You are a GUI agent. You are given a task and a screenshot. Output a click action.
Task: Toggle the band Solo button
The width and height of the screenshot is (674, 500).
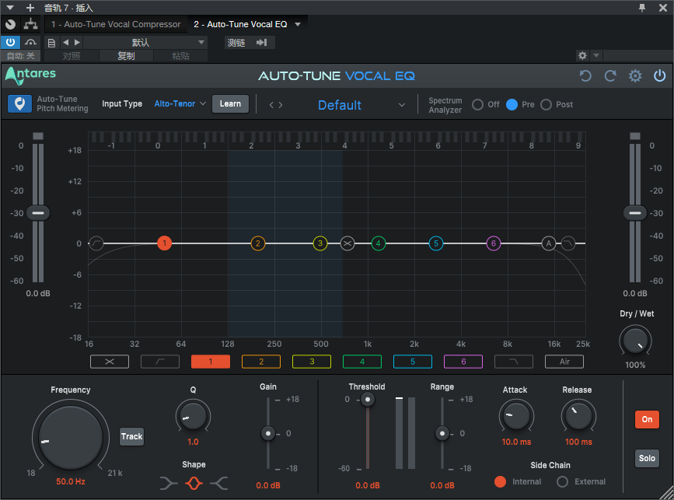[x=647, y=458]
